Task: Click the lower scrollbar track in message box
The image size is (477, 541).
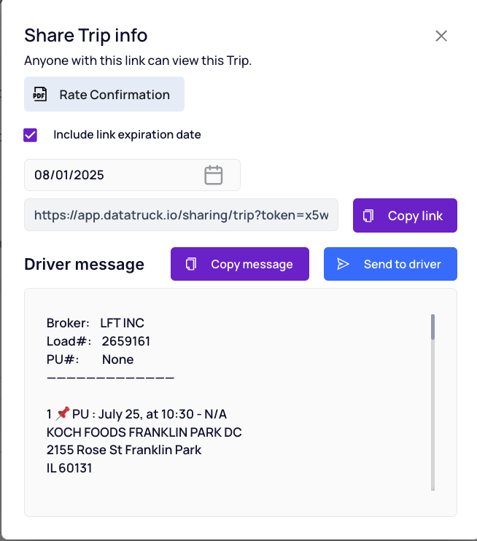Action: [433, 415]
